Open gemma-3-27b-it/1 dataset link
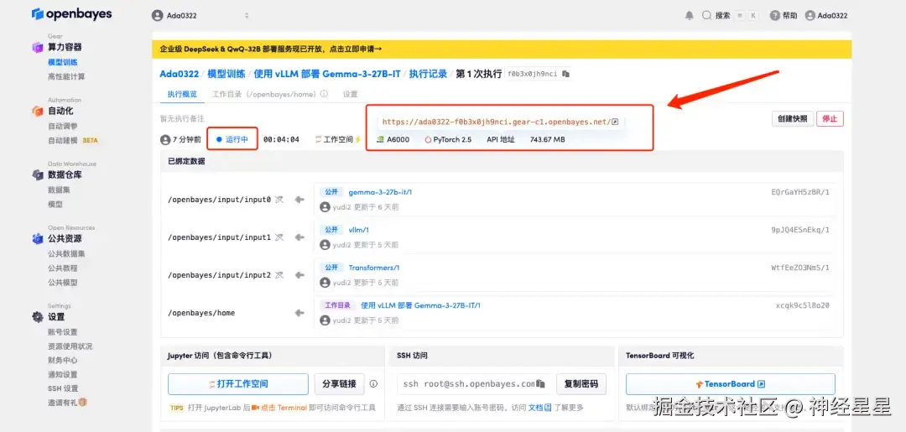 (x=380, y=192)
